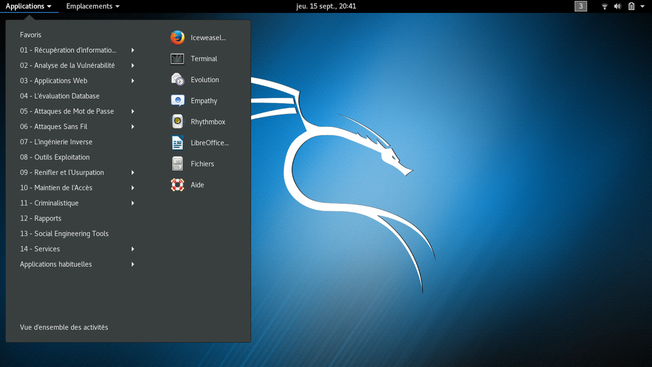The height and width of the screenshot is (367, 652).
Task: Click the Evolution mail icon
Action: click(x=178, y=80)
